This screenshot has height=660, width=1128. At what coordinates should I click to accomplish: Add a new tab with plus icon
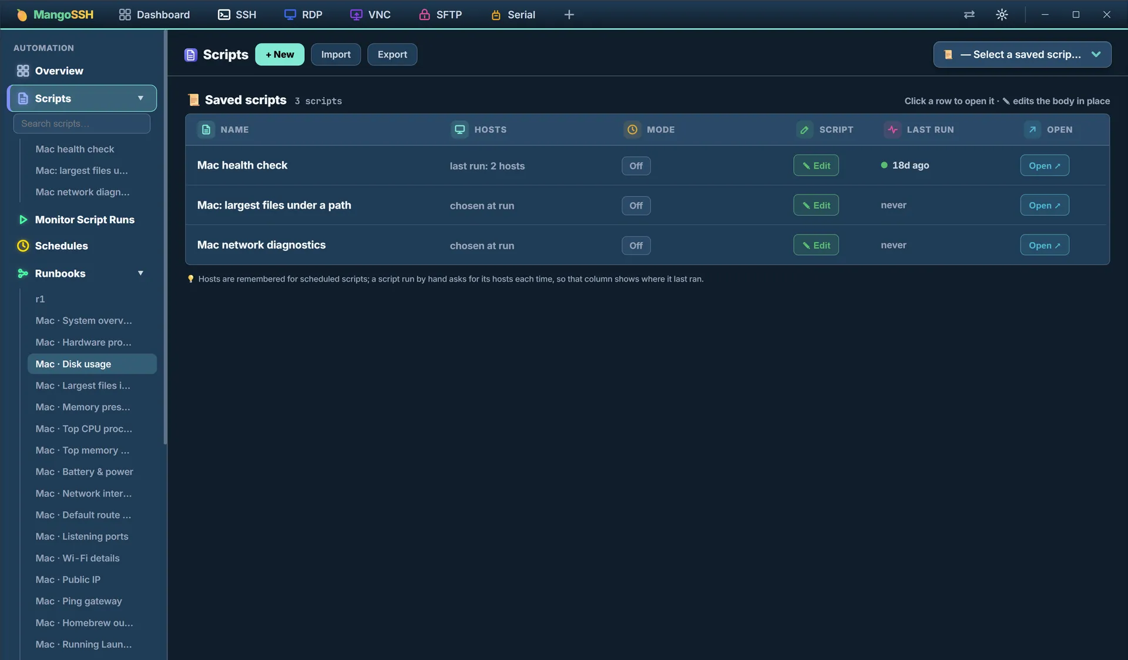[x=569, y=15]
